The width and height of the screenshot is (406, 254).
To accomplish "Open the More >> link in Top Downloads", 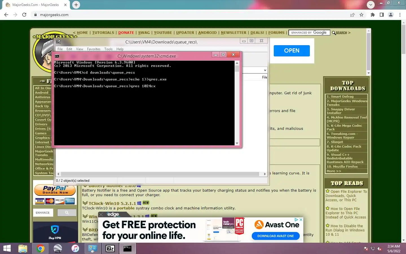I will click(334, 171).
